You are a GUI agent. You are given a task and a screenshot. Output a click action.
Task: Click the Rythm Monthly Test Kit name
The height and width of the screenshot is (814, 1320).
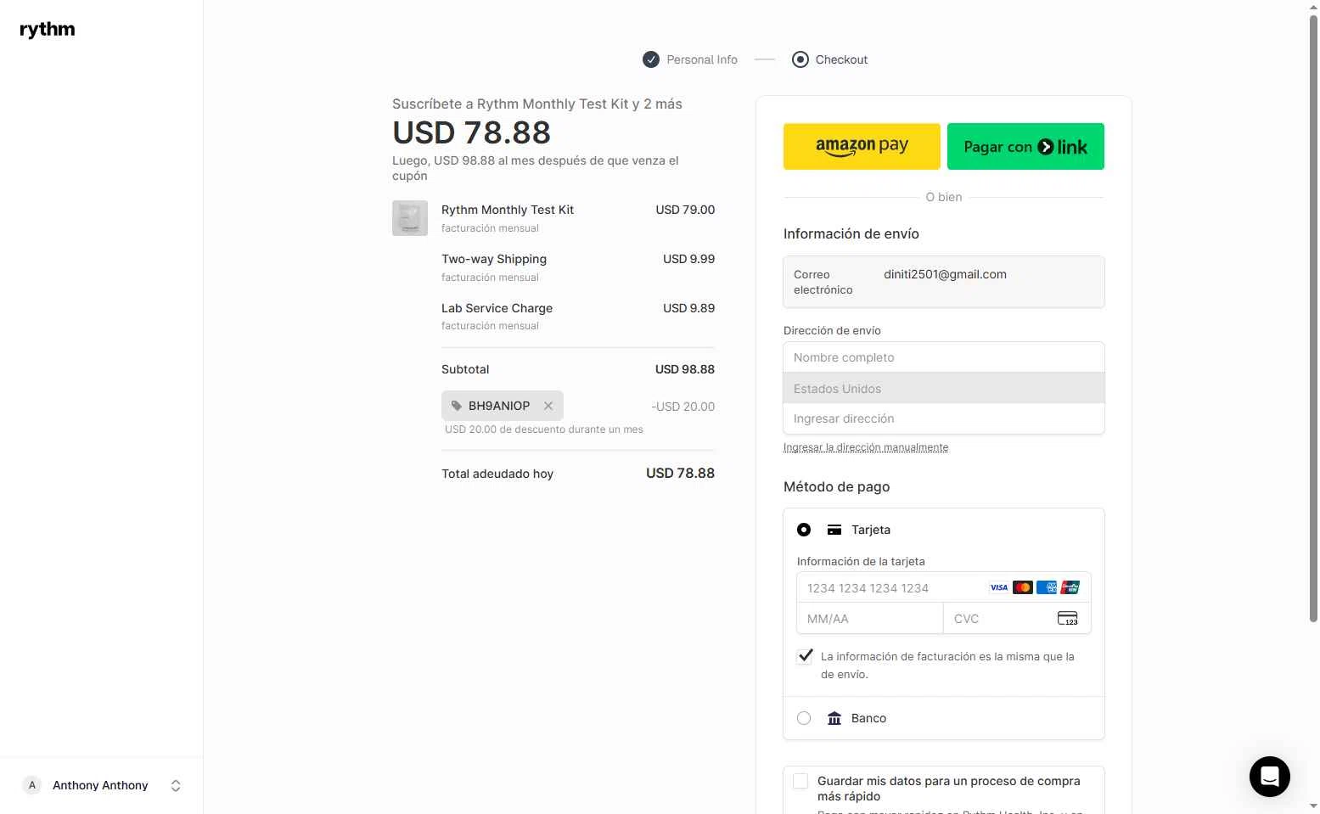click(508, 210)
